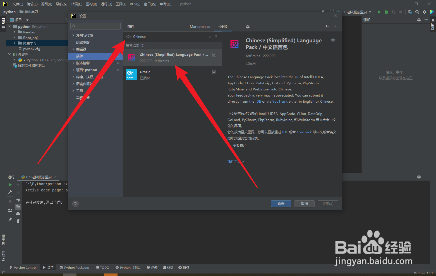Switch to the Marketplace tab

[x=200, y=27]
